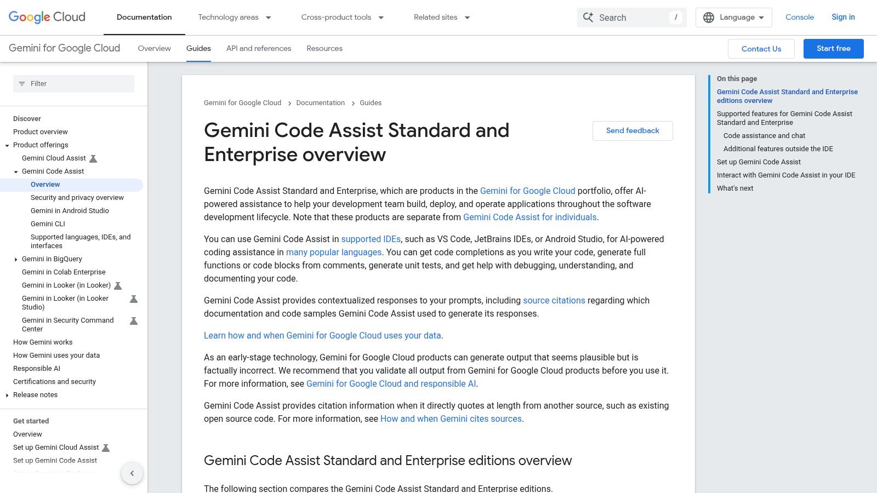Jump to Additional features outside the IDE
Screen dimensions: 877x493
pyautogui.click(x=778, y=149)
